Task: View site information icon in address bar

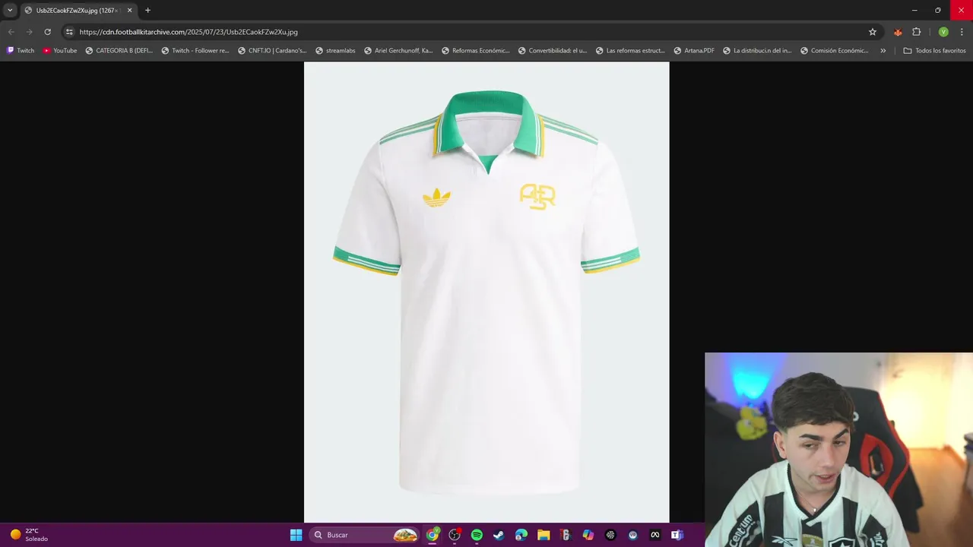Action: pyautogui.click(x=69, y=32)
